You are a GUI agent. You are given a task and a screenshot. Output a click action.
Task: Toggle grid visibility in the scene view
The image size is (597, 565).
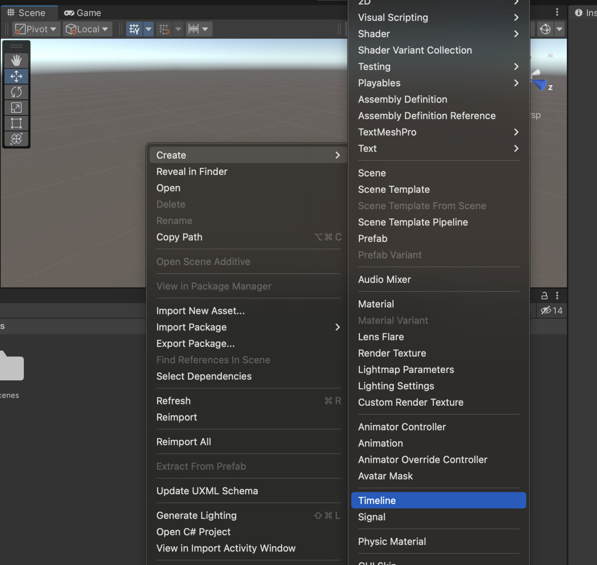coord(134,29)
